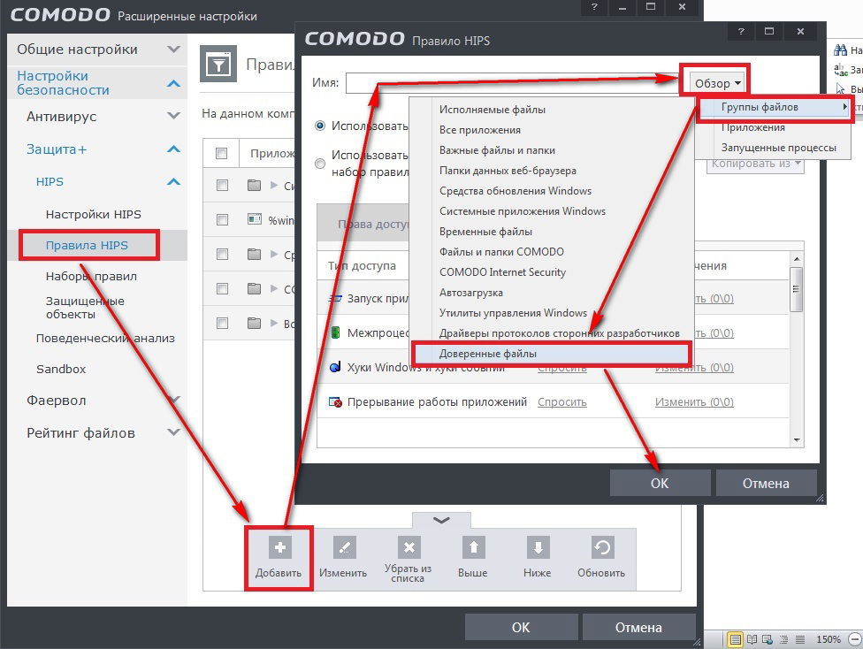Click Спросить link for Прерывание работы приложений
This screenshot has width=863, height=649.
click(562, 401)
